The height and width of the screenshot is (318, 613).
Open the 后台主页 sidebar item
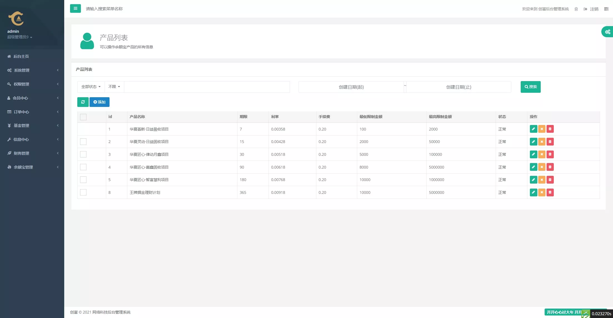click(x=21, y=56)
